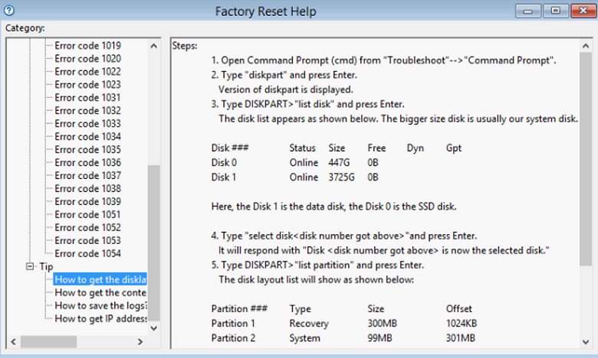The height and width of the screenshot is (358, 598).
Task: Click '1024KB' offset value
Action: click(461, 324)
